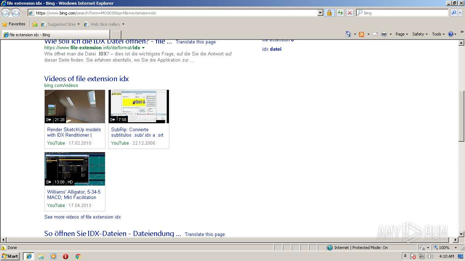Image resolution: width=465 pixels, height=261 pixels.
Task: Open 'So öffnen Sie IDX-Dateien' result
Action: 113,234
